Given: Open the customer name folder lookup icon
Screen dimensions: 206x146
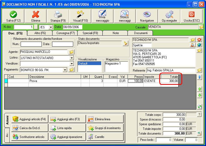Looking at the screenshot, I should (193, 40).
